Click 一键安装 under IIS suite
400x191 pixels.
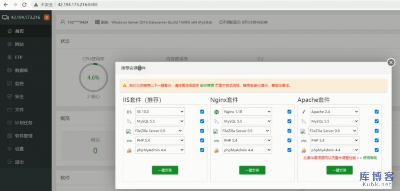point(165,170)
